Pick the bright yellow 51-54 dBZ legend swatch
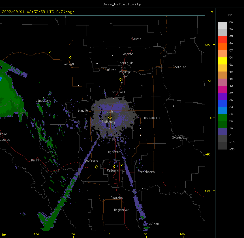The image size is (244, 238). 222,61
